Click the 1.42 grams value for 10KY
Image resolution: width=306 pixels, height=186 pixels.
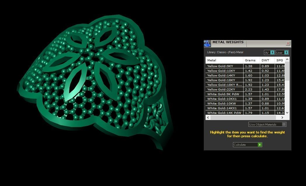(x=249, y=71)
